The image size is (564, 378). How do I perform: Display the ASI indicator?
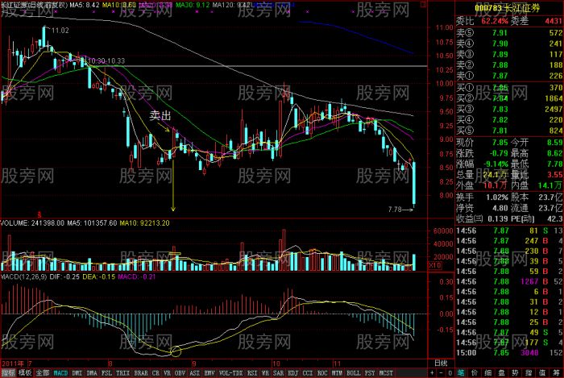[x=195, y=373]
